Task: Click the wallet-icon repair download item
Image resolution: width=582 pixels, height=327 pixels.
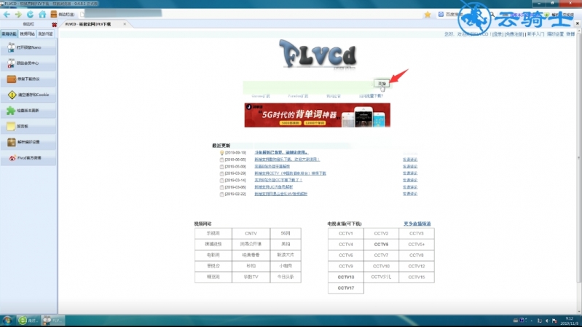Action: [28, 79]
